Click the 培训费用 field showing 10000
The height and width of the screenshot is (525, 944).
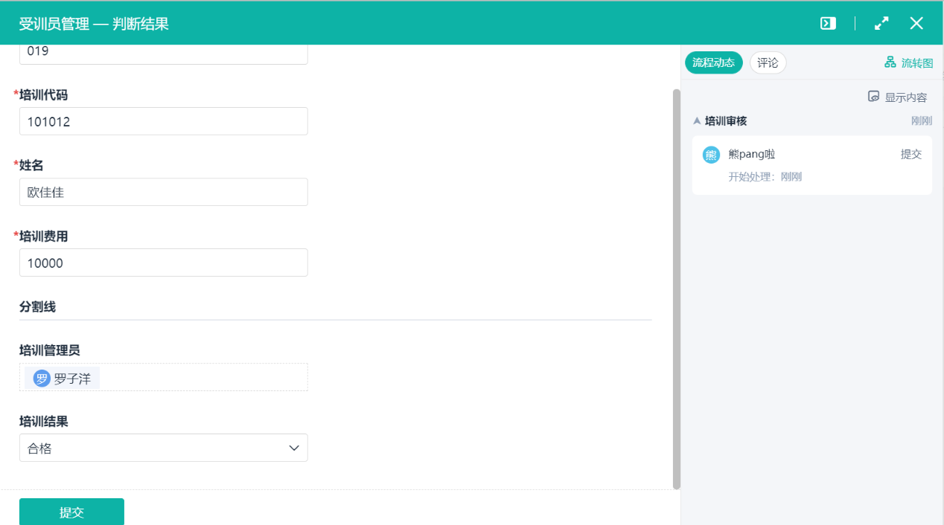[163, 262]
